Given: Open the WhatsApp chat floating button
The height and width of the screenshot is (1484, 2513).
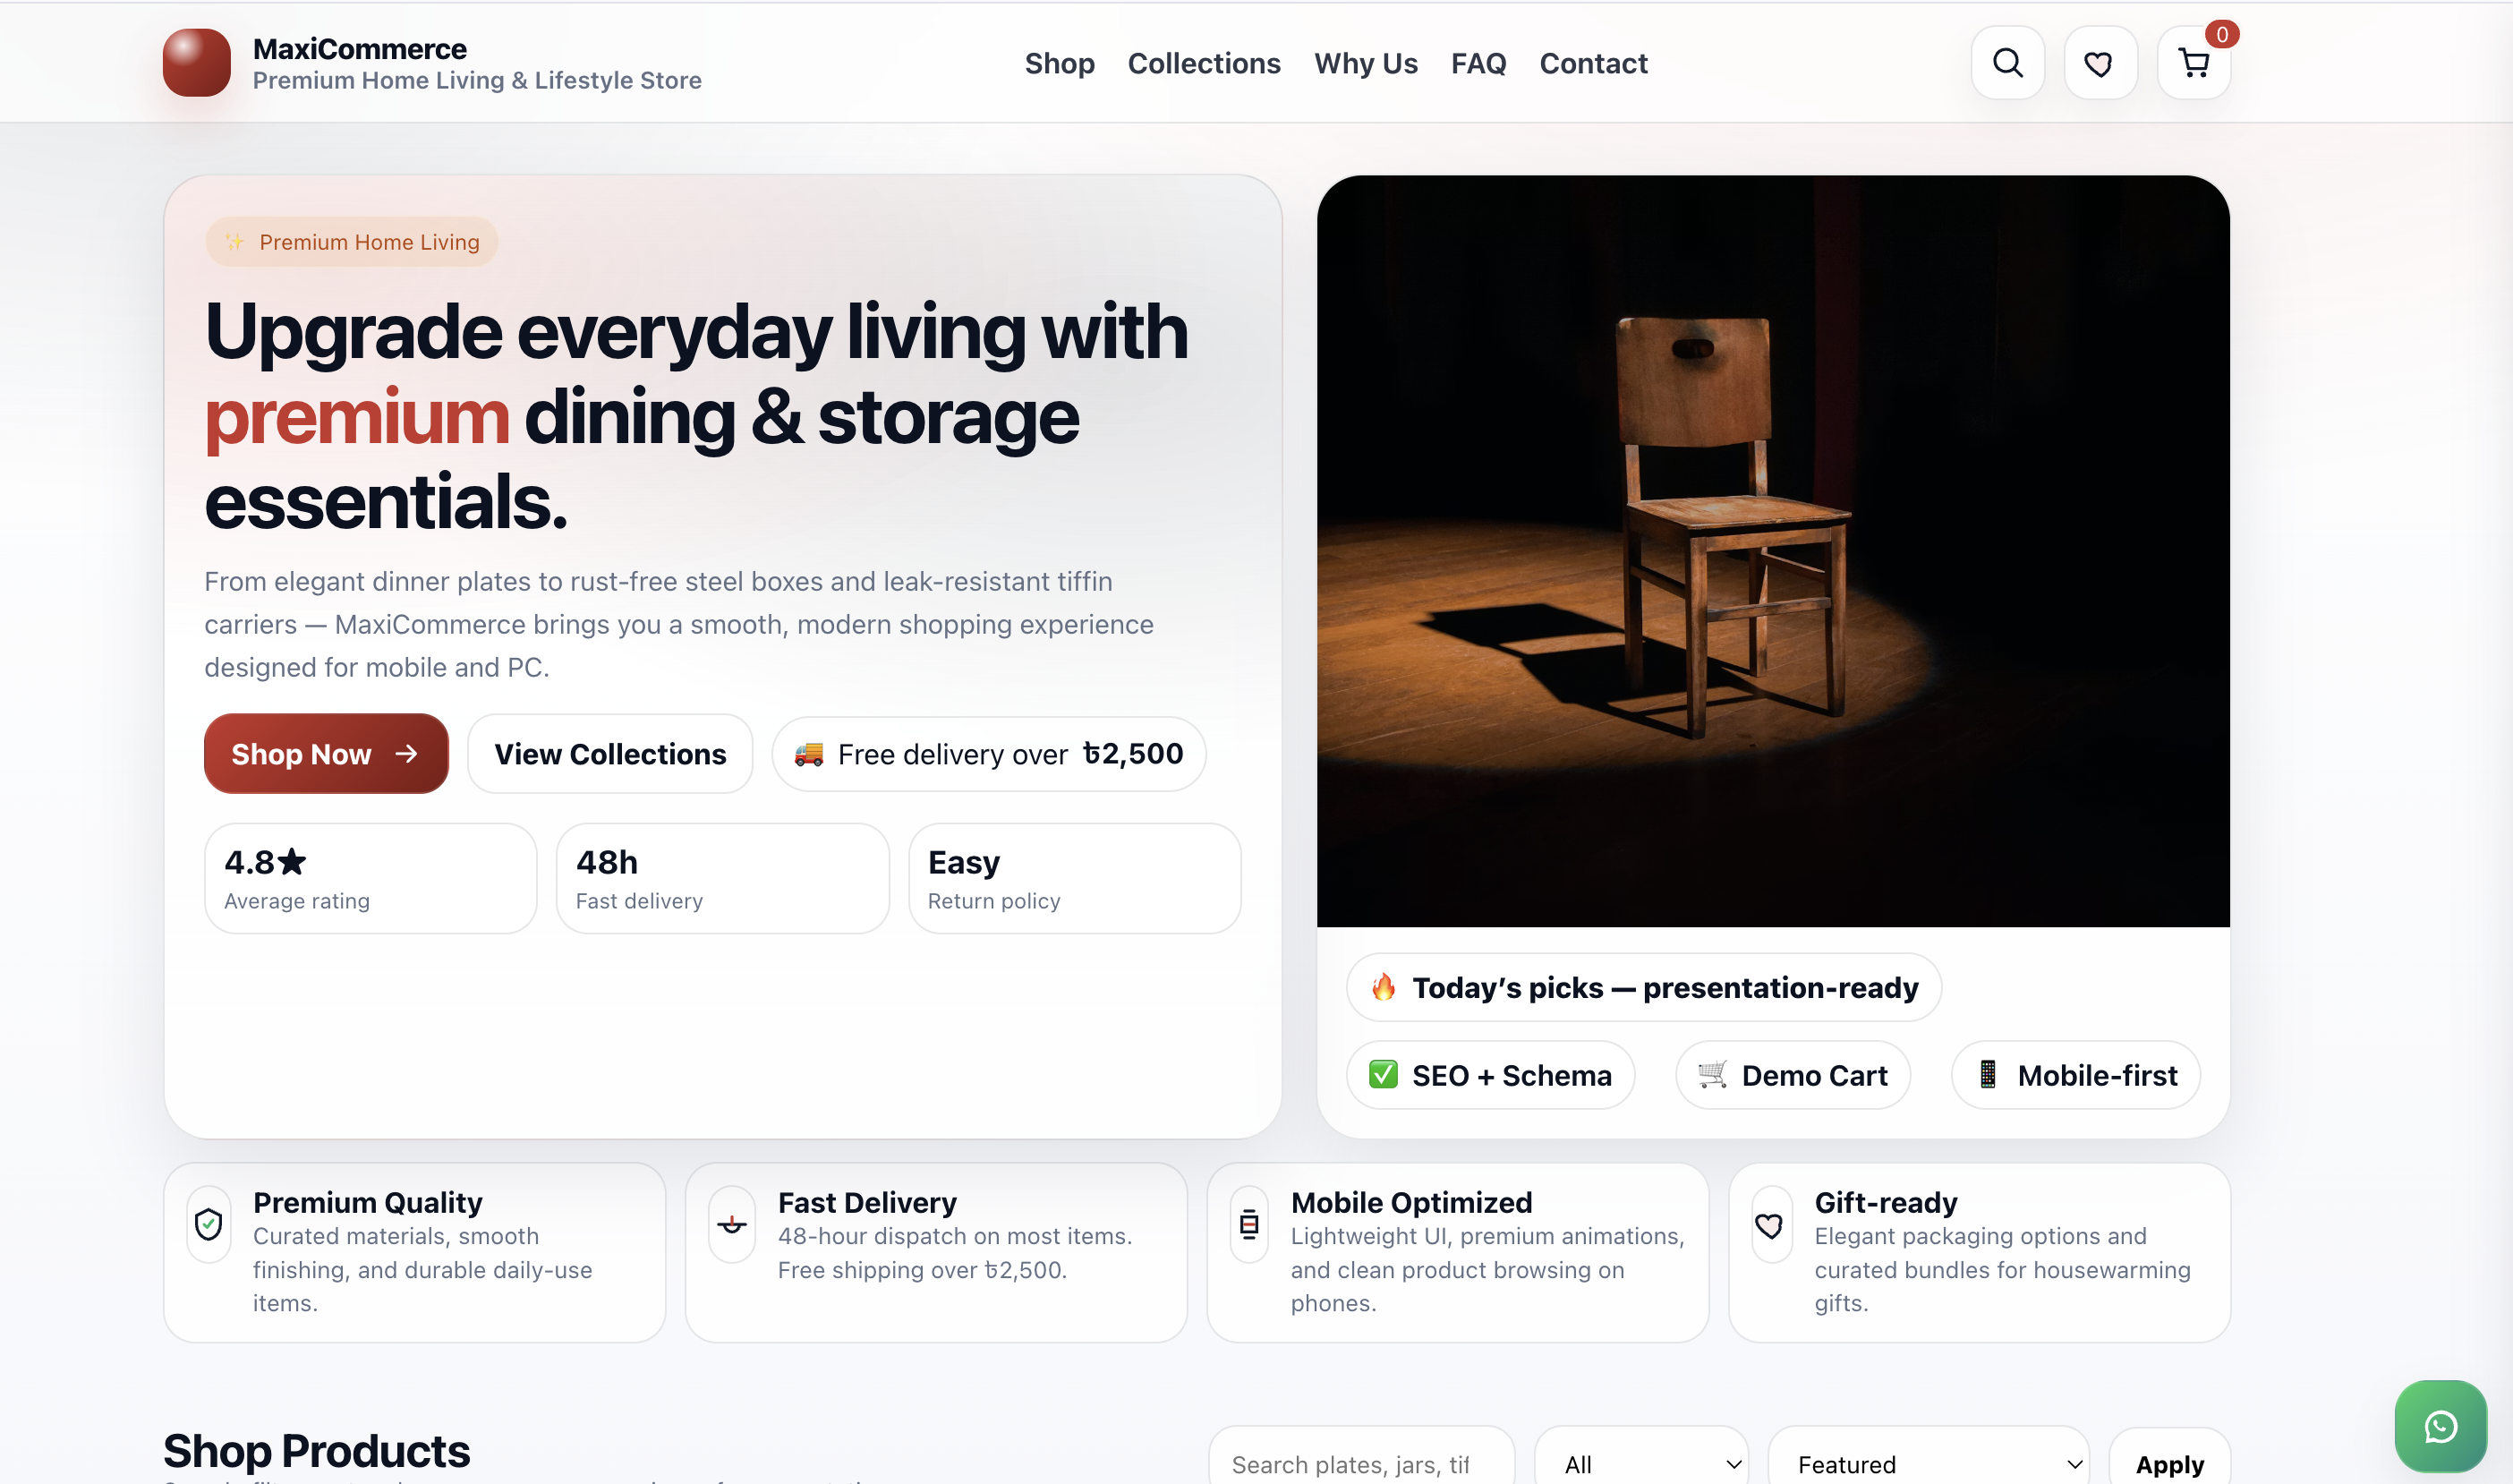Looking at the screenshot, I should [x=2440, y=1426].
